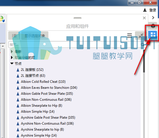
Task: Click the hamburger menu icon in catalog
Action: click(x=130, y=35)
